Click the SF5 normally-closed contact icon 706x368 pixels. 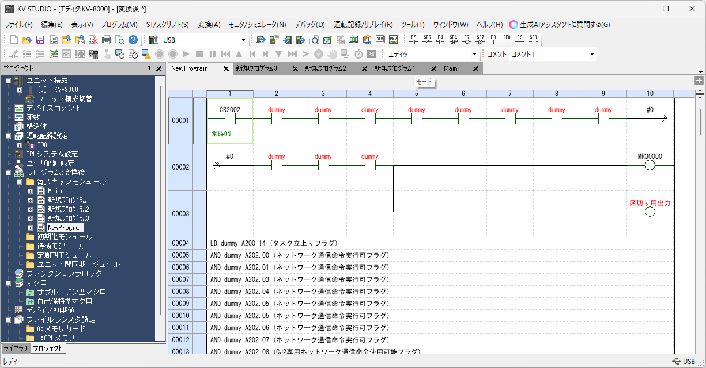click(x=427, y=39)
